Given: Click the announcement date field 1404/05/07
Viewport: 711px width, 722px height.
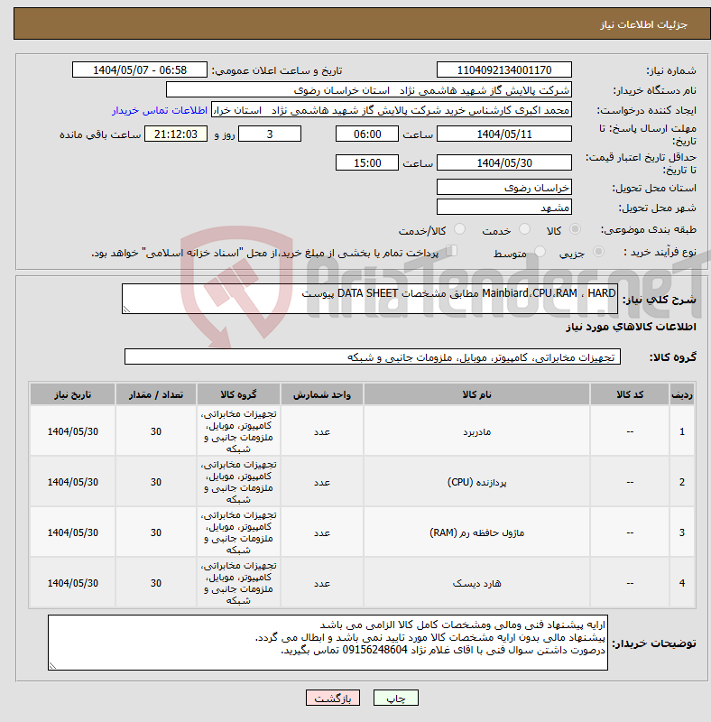Looking at the screenshot, I should 140,70.
